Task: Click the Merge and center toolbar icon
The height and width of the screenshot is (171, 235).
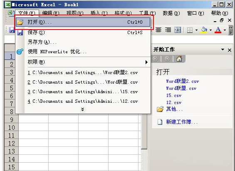Action: pyautogui.click(x=178, y=30)
